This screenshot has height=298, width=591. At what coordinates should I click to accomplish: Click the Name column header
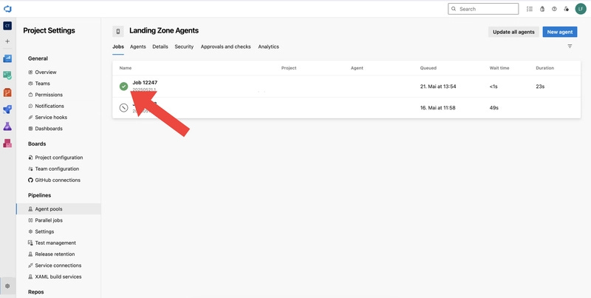[x=125, y=68]
